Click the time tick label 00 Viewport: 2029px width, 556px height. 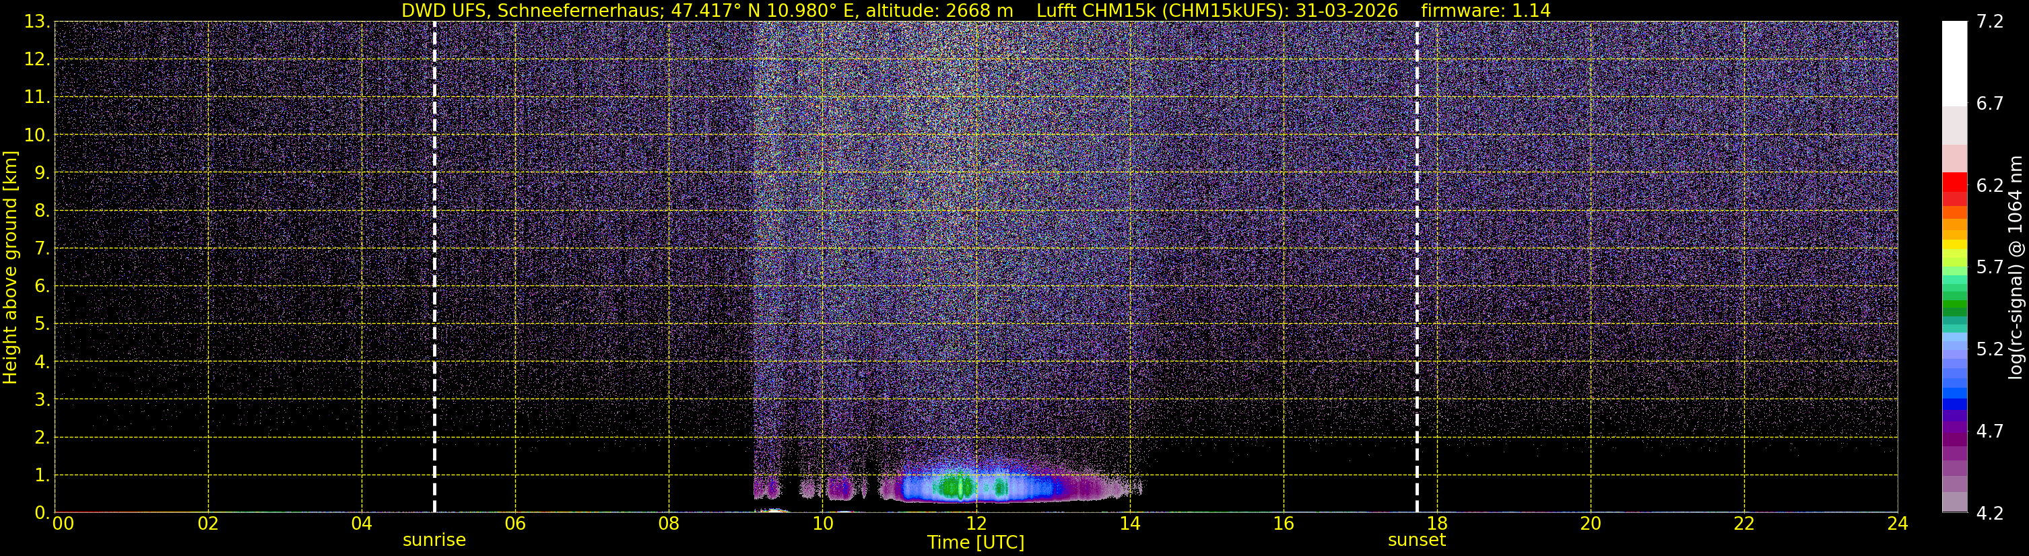[63, 524]
